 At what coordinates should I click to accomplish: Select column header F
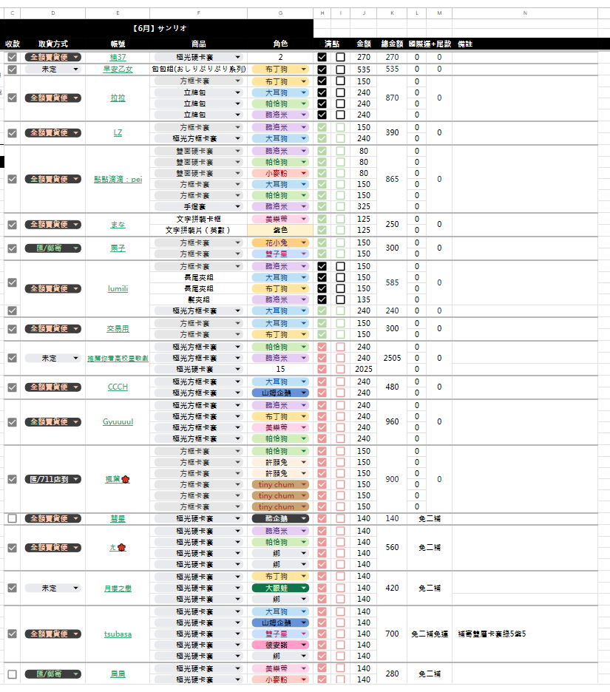[199, 13]
